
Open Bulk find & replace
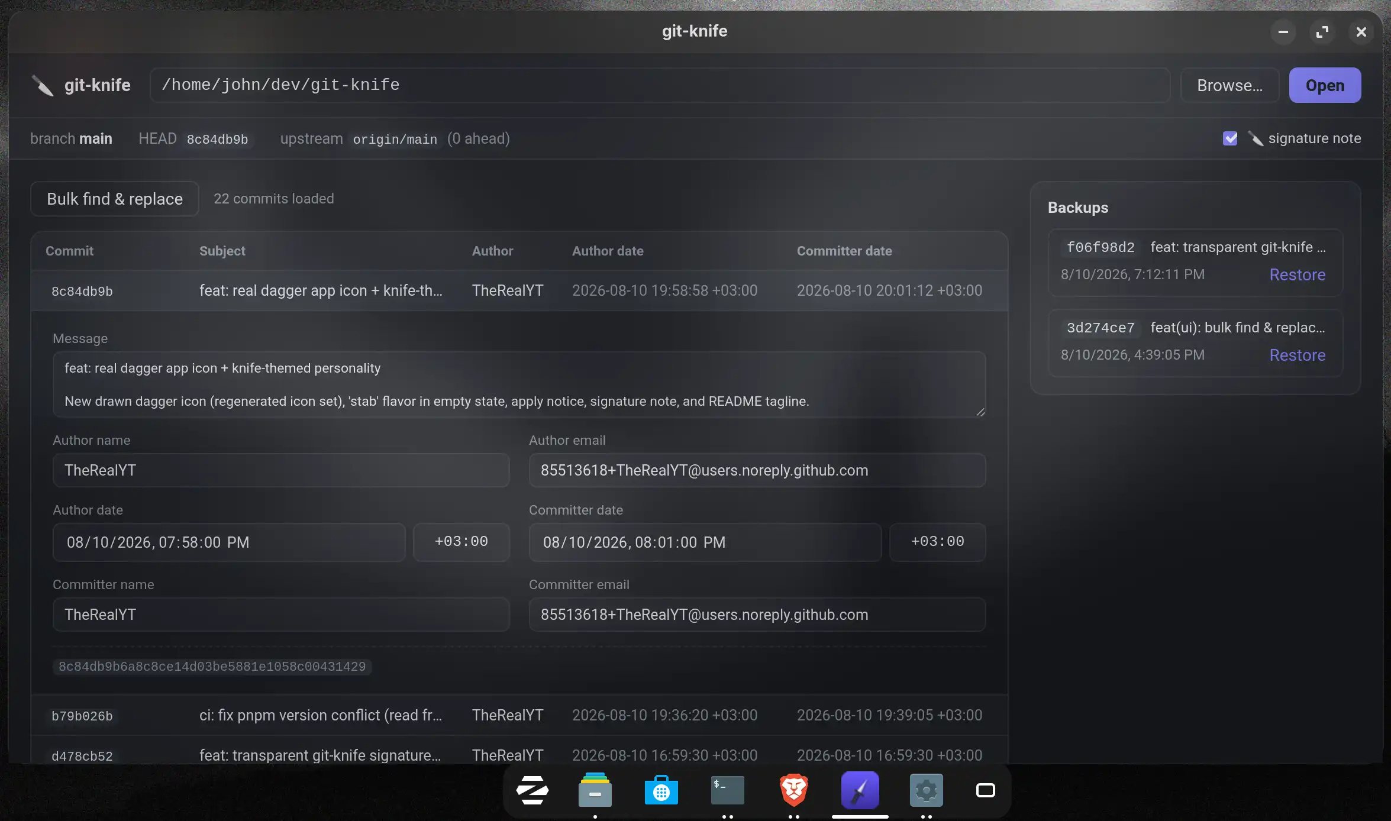(115, 199)
